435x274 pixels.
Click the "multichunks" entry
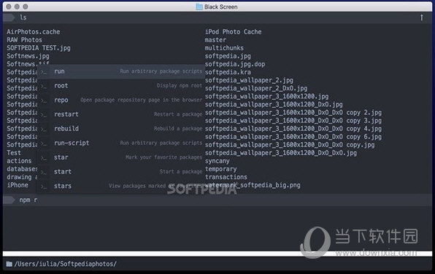[224, 48]
